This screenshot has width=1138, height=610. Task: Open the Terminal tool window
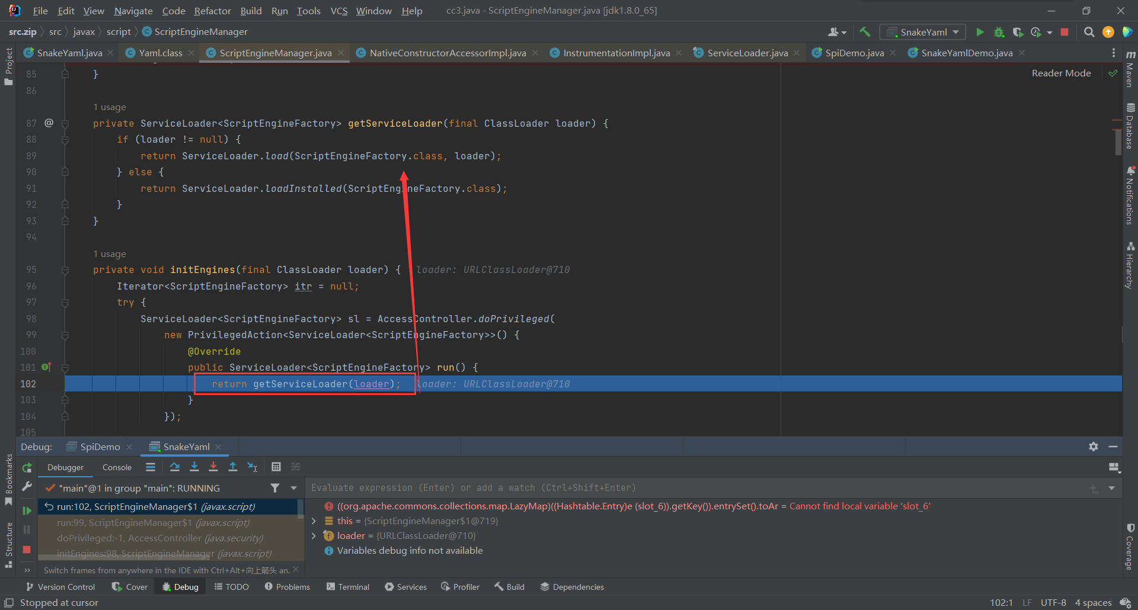click(348, 587)
